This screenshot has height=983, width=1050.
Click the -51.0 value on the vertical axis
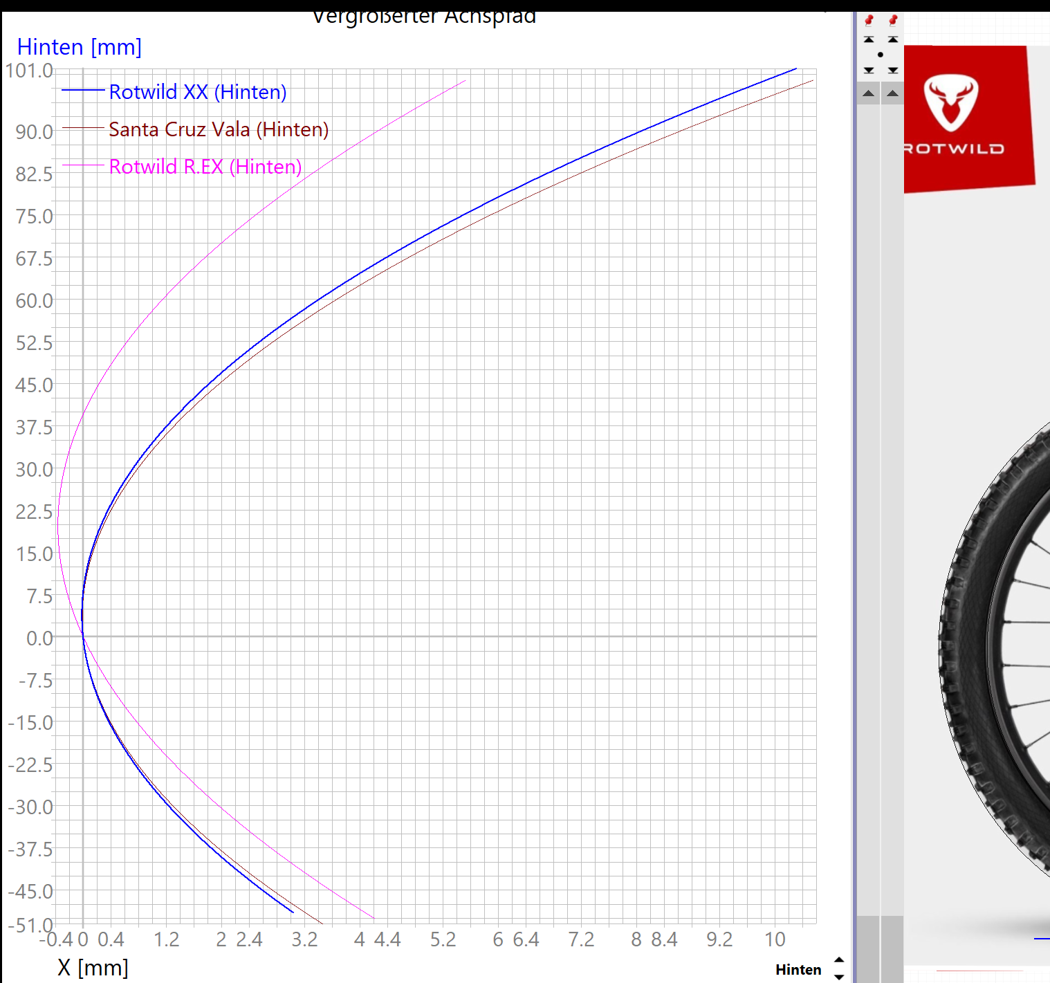point(30,925)
